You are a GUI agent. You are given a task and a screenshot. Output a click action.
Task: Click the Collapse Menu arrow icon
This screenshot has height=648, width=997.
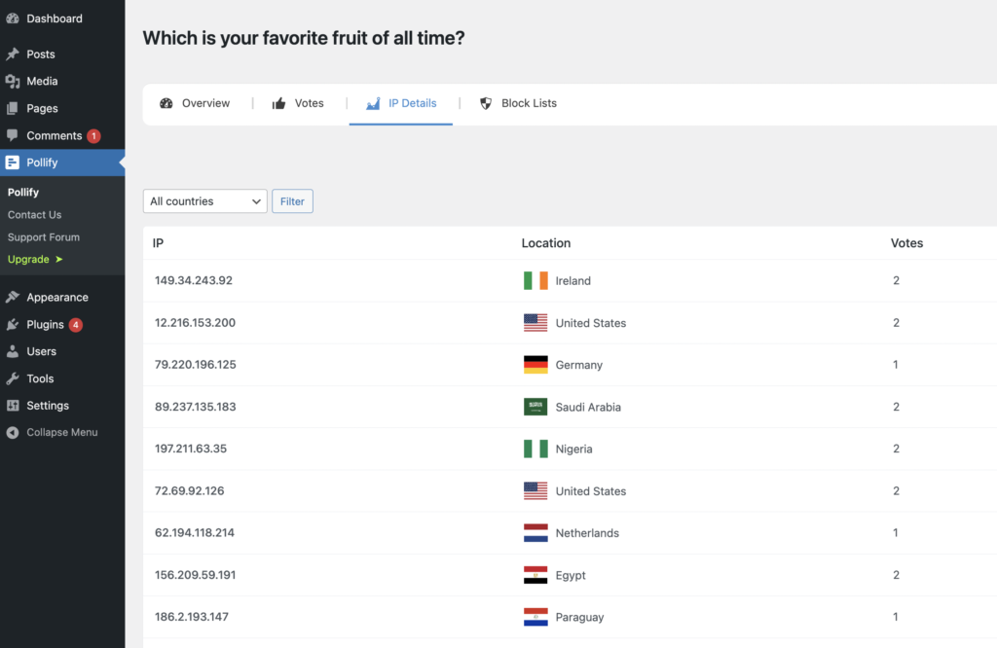[13, 433]
